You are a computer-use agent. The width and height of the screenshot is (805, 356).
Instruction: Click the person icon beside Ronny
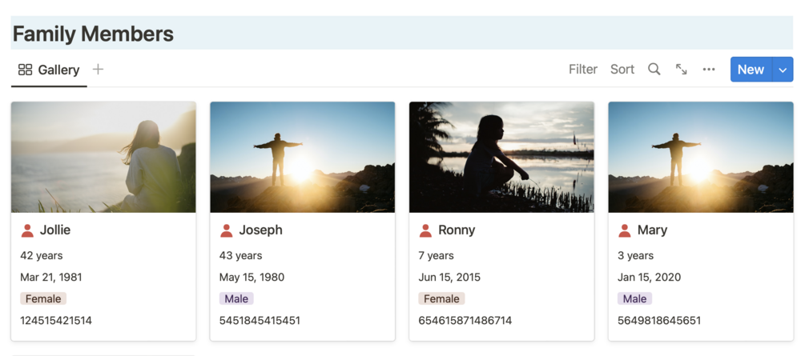[425, 230]
